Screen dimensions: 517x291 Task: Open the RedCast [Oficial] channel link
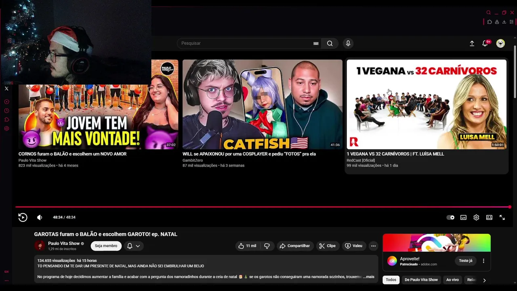click(x=361, y=160)
